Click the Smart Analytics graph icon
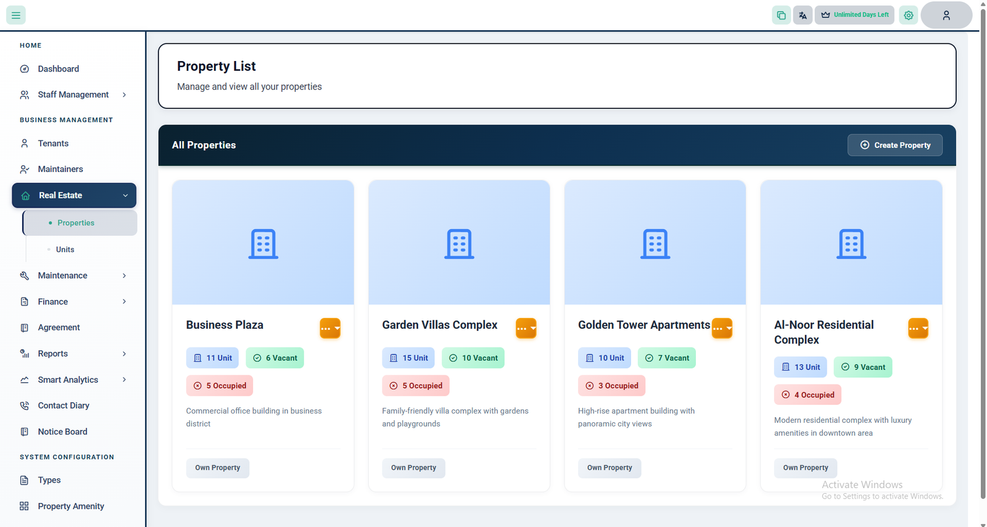987x527 pixels. (x=25, y=380)
